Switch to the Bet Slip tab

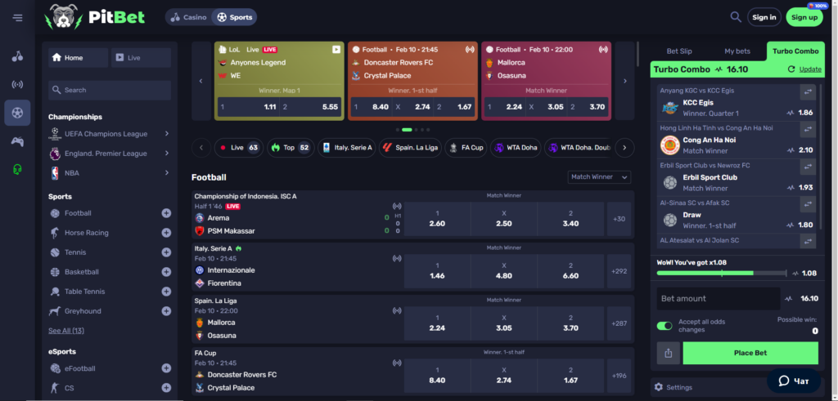pos(679,51)
